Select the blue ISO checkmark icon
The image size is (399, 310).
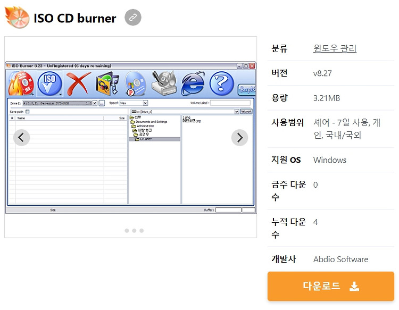click(x=49, y=83)
